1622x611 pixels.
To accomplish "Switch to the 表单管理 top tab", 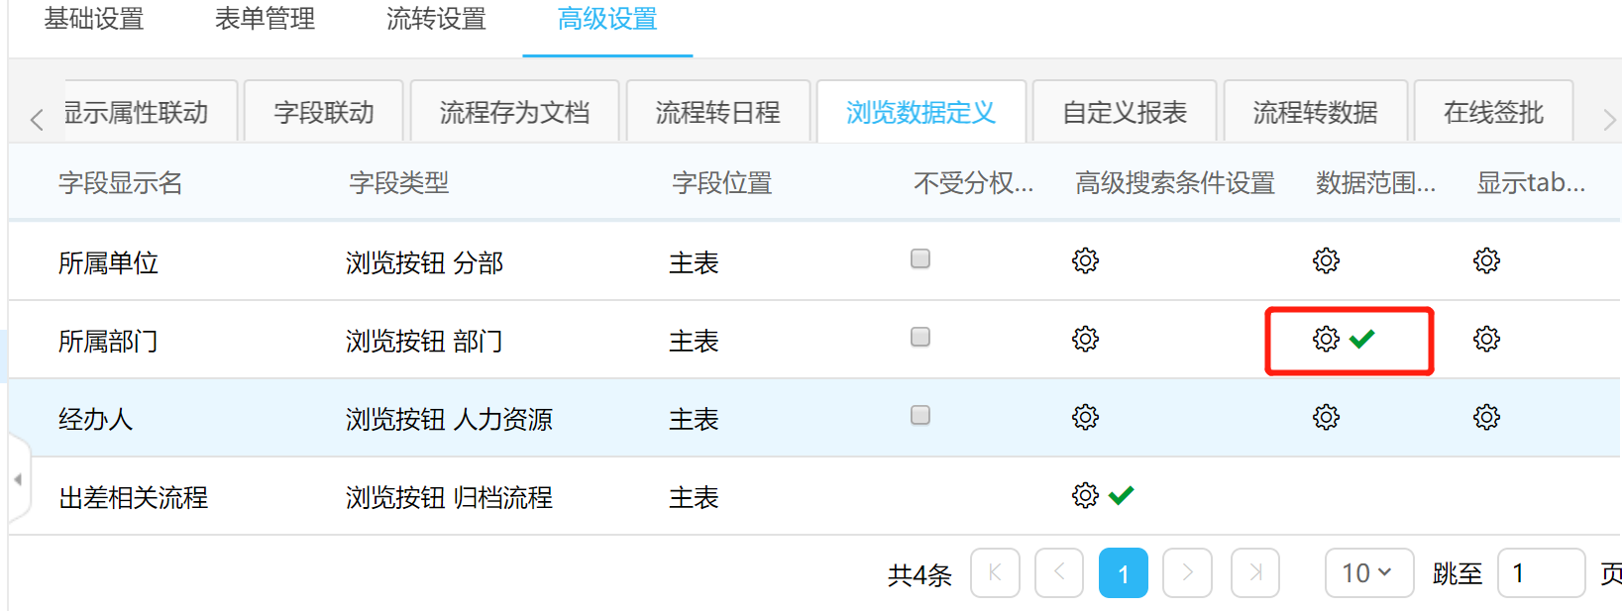I will tap(265, 19).
